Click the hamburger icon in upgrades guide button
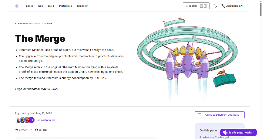The image size is (262, 139). point(199,115)
